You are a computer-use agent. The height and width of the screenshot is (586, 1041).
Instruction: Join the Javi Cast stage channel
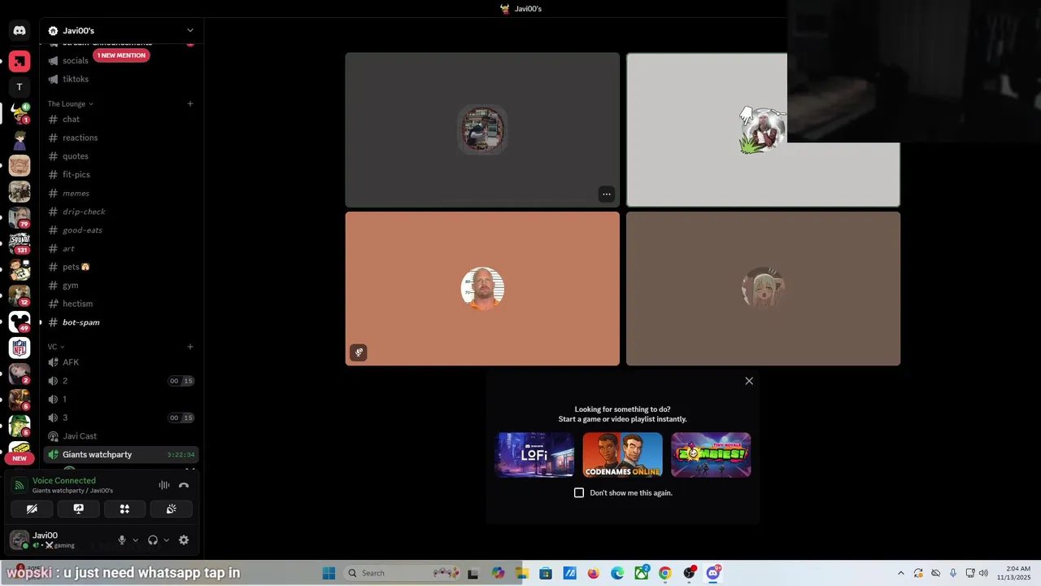[x=121, y=436]
